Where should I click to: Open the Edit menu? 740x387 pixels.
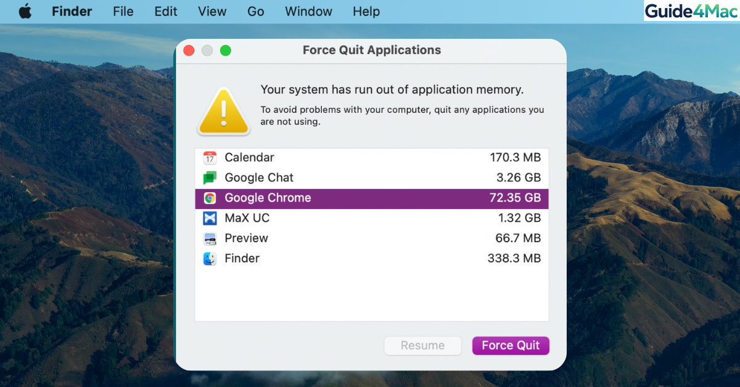pos(165,11)
